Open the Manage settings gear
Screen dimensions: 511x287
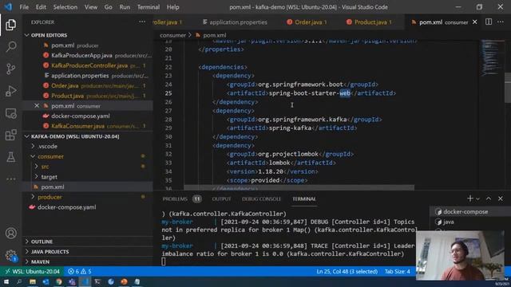pyautogui.click(x=10, y=255)
